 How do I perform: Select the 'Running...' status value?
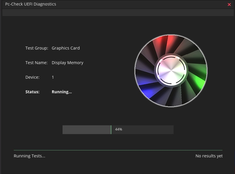(62, 92)
